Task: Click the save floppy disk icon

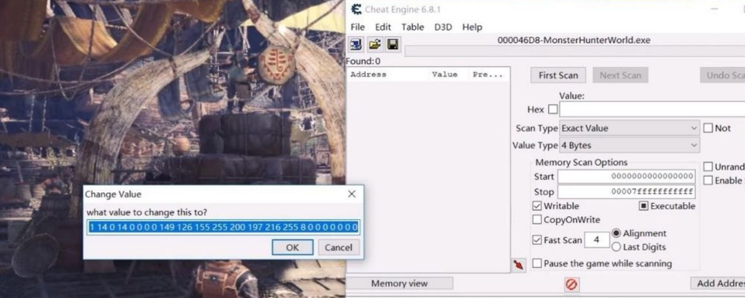Action: 392,44
